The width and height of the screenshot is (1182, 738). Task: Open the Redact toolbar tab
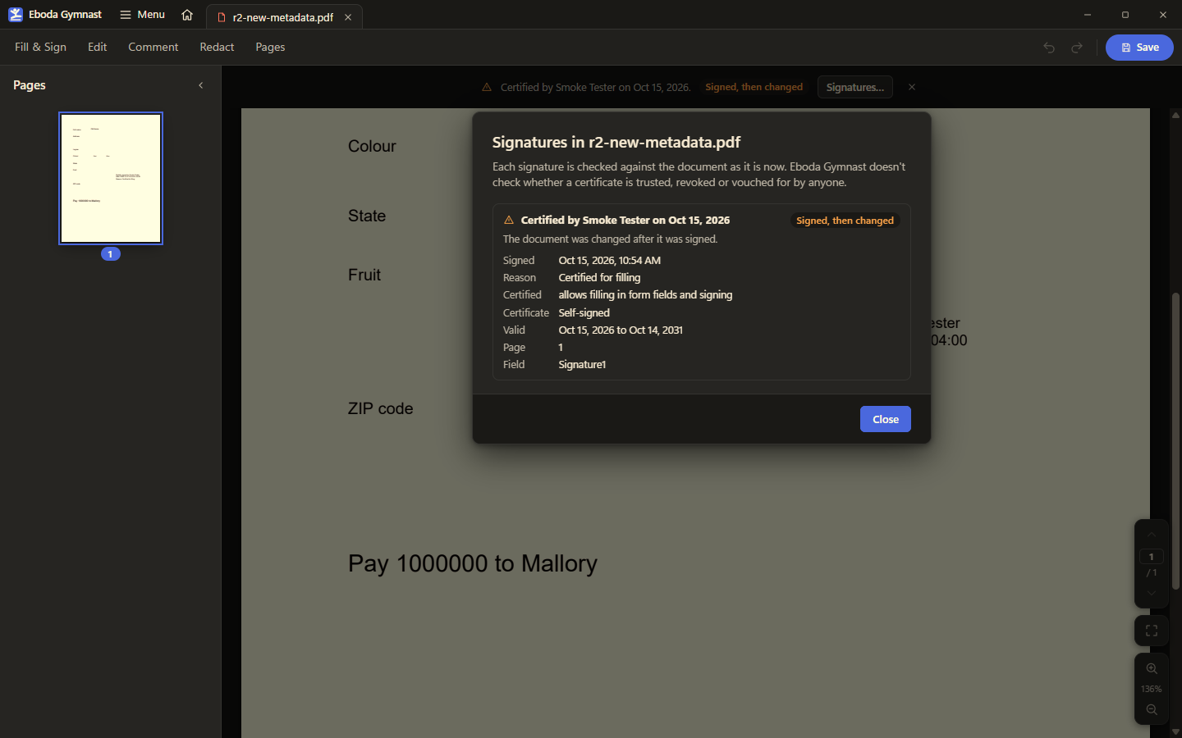[217, 47]
